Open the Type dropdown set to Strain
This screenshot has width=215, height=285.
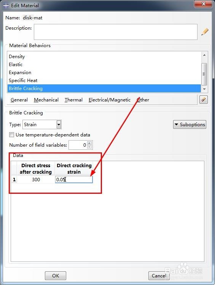click(42, 125)
